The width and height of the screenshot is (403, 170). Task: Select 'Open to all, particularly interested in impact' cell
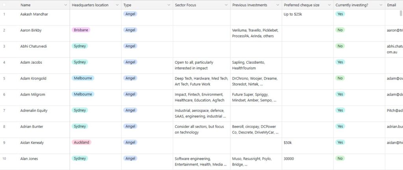pos(201,65)
